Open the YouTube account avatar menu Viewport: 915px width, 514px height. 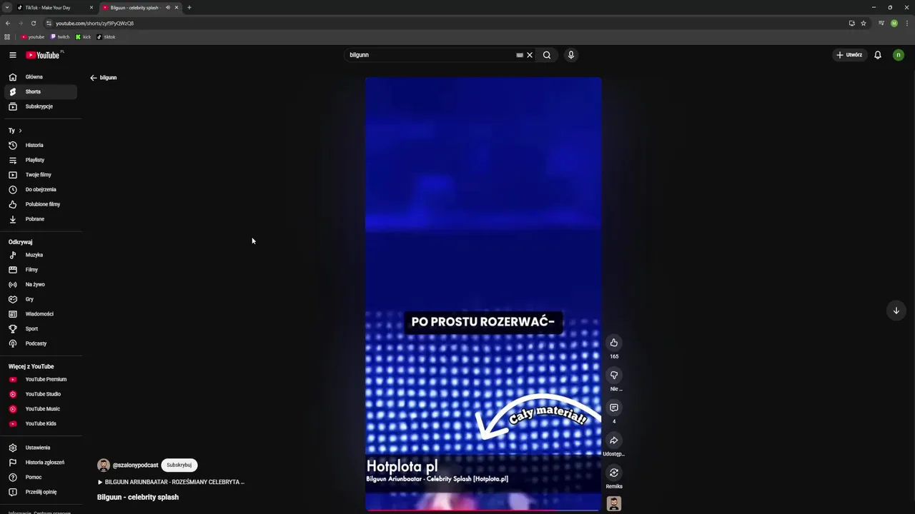pos(899,55)
